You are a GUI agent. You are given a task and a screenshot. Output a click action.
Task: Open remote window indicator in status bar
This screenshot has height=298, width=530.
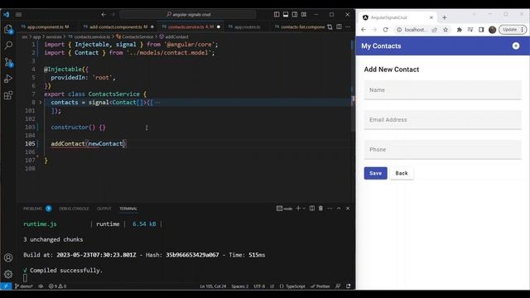(x=6, y=286)
